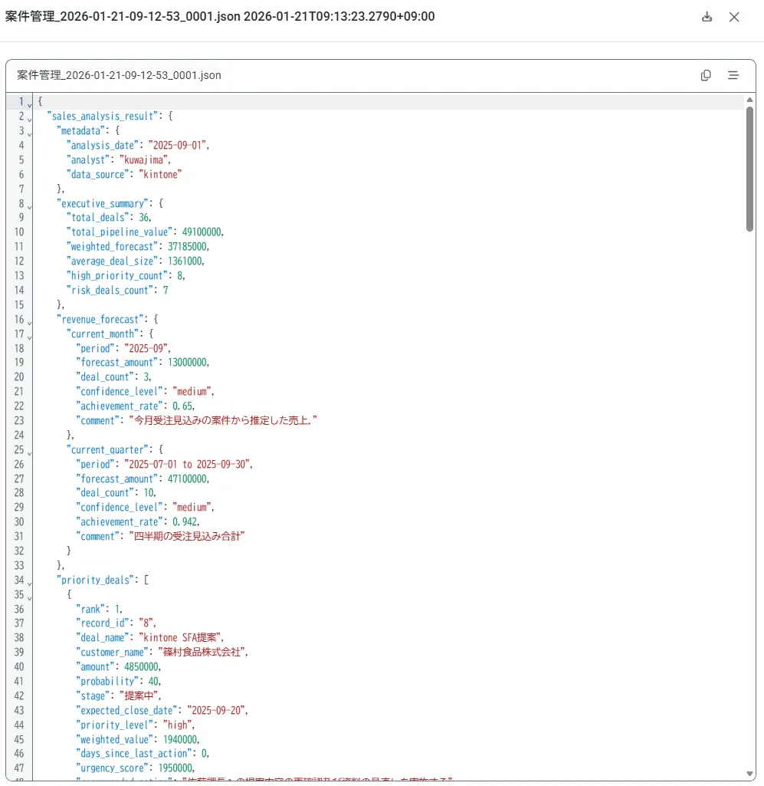
Task: Collapse priority_deals array at line 34
Action: pos(30,583)
